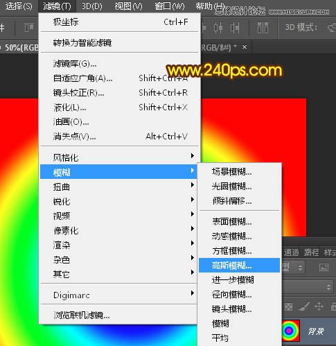Image resolution: width=336 pixels, height=346 pixels.
Task: Open 自适应广角(A)... filter
Action: [x=119, y=78]
